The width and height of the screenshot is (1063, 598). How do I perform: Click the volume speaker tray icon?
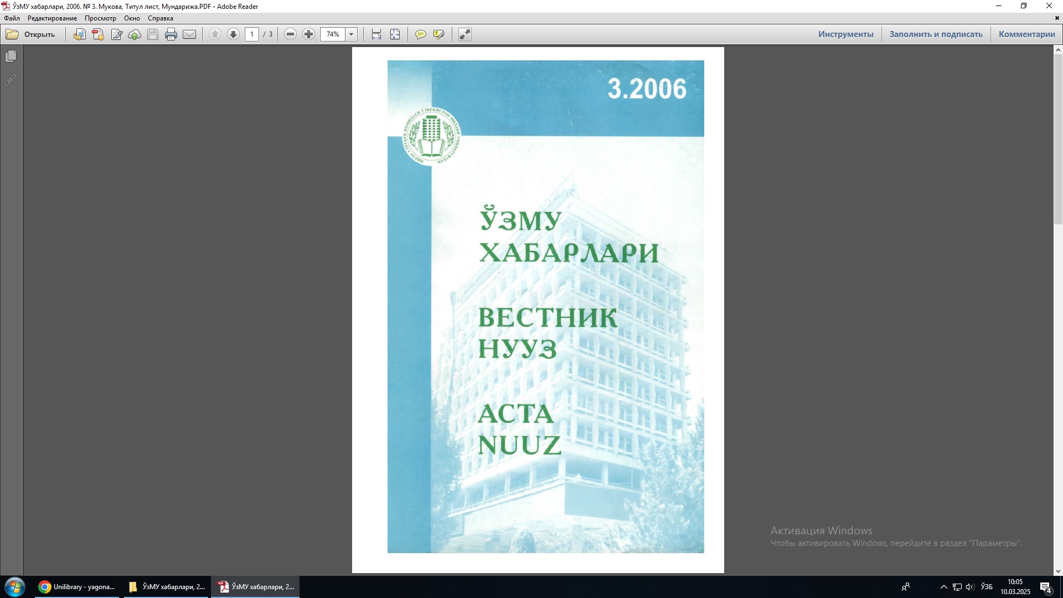pos(969,587)
